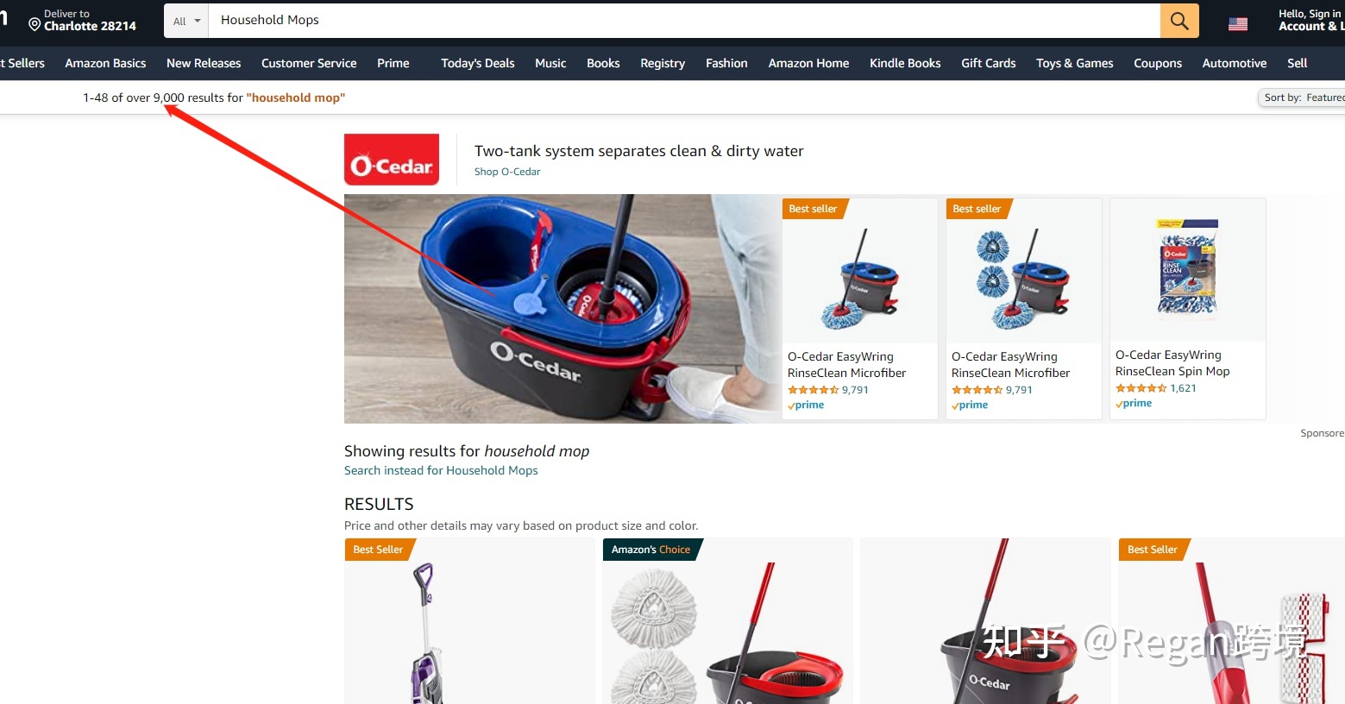1345x704 pixels.
Task: Click the O-Cedar brand logo
Action: [x=392, y=160]
